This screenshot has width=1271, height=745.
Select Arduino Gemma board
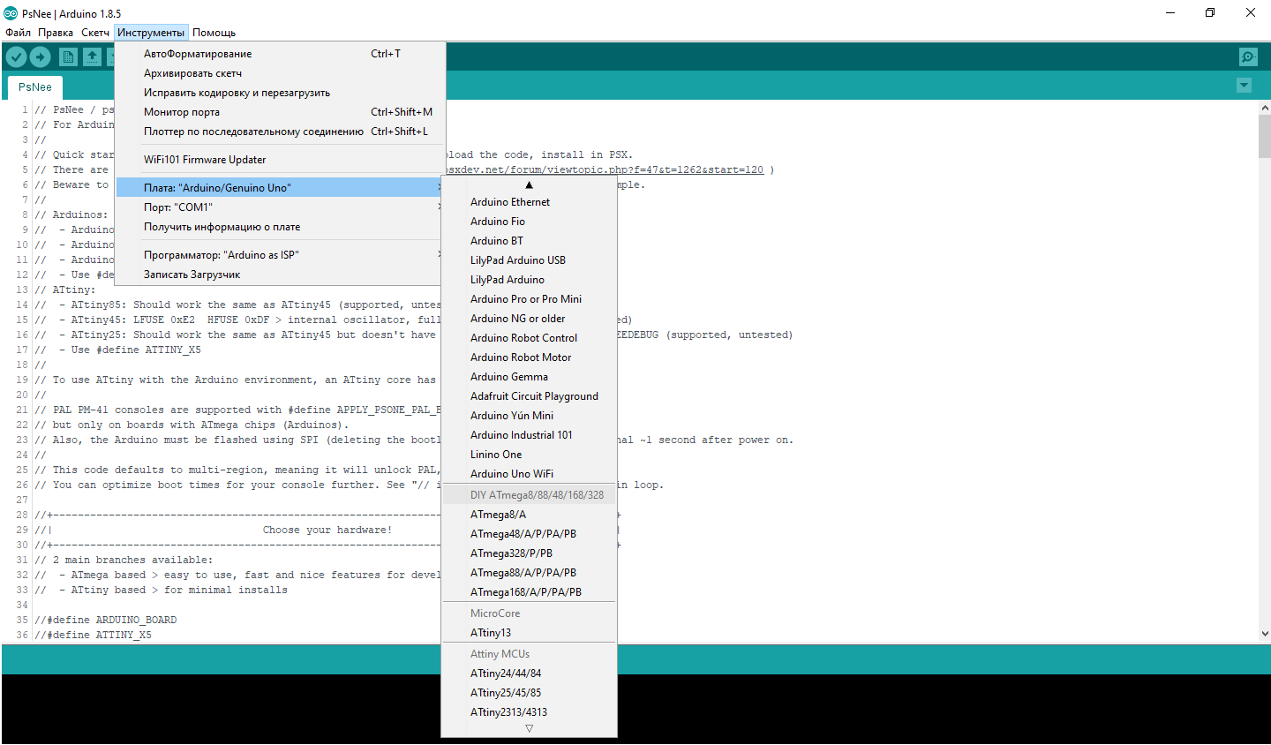529,377
